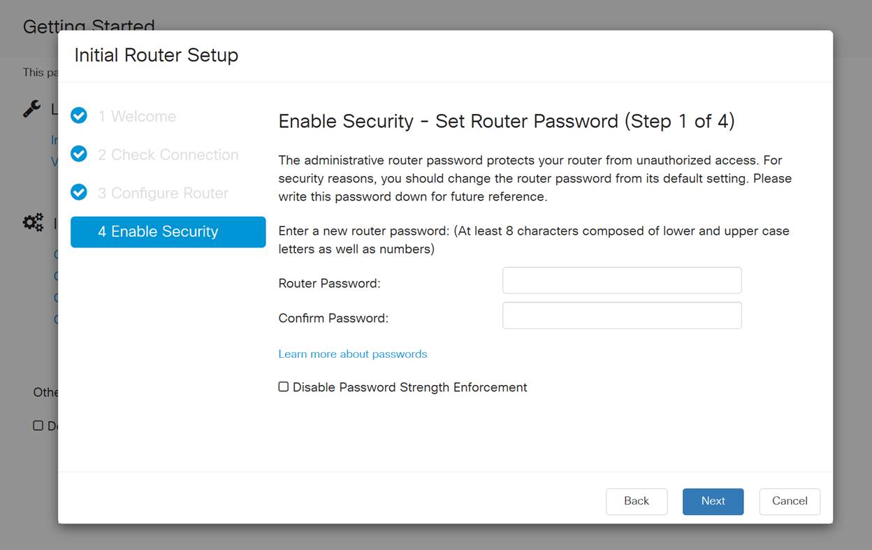Click the Getting Started page heading
The width and height of the screenshot is (872, 550).
coord(89,25)
